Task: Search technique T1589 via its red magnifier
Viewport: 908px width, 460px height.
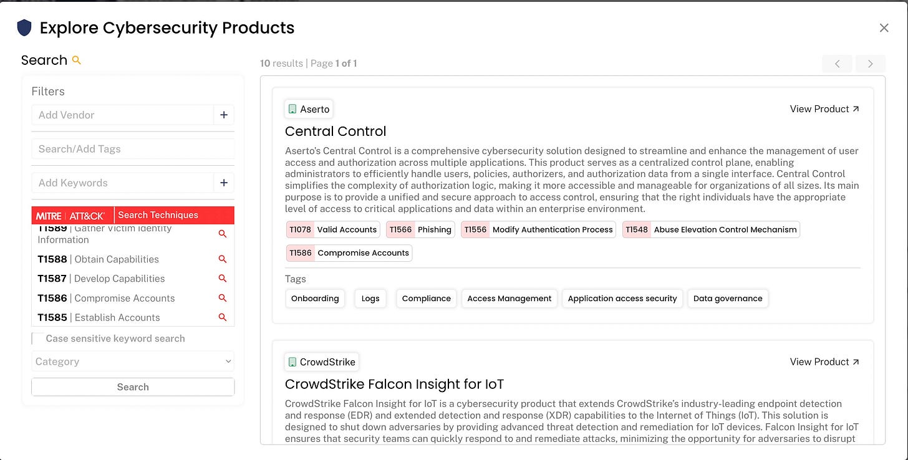Action: [x=223, y=234]
